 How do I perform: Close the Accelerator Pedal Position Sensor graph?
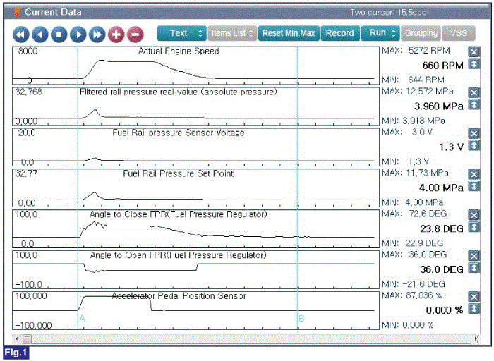474,297
